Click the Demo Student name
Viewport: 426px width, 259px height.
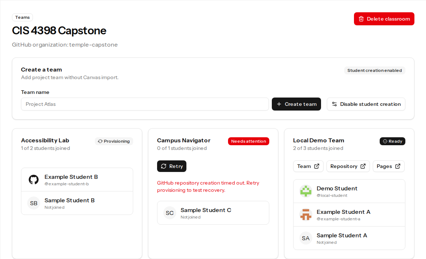(337, 189)
